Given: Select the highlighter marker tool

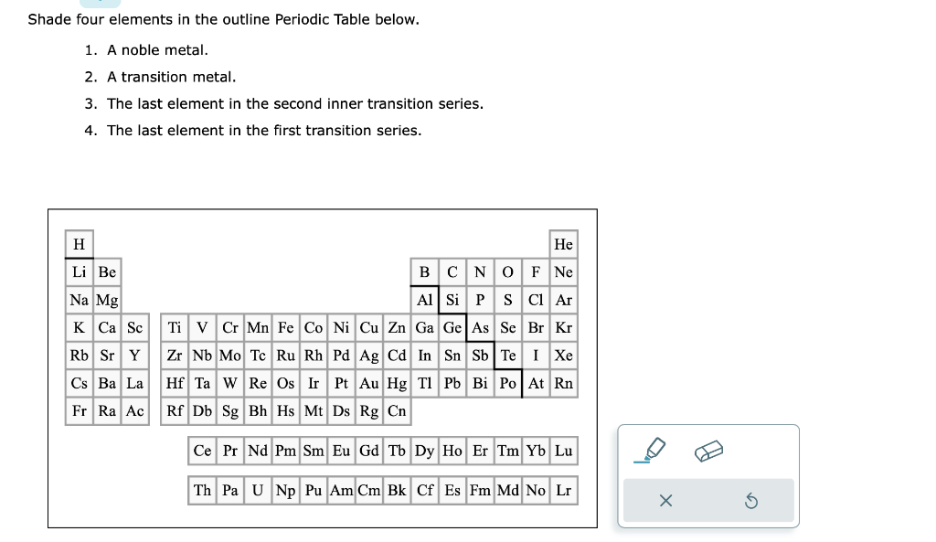Looking at the screenshot, I should (650, 450).
